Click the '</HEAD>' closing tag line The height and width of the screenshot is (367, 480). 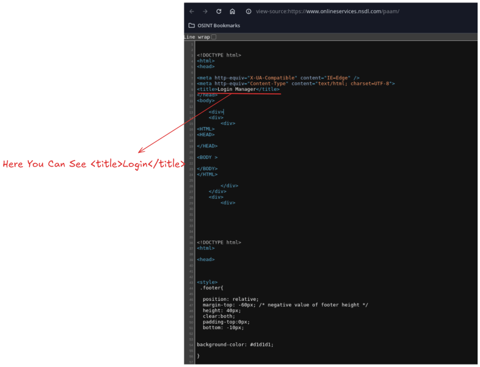point(207,146)
